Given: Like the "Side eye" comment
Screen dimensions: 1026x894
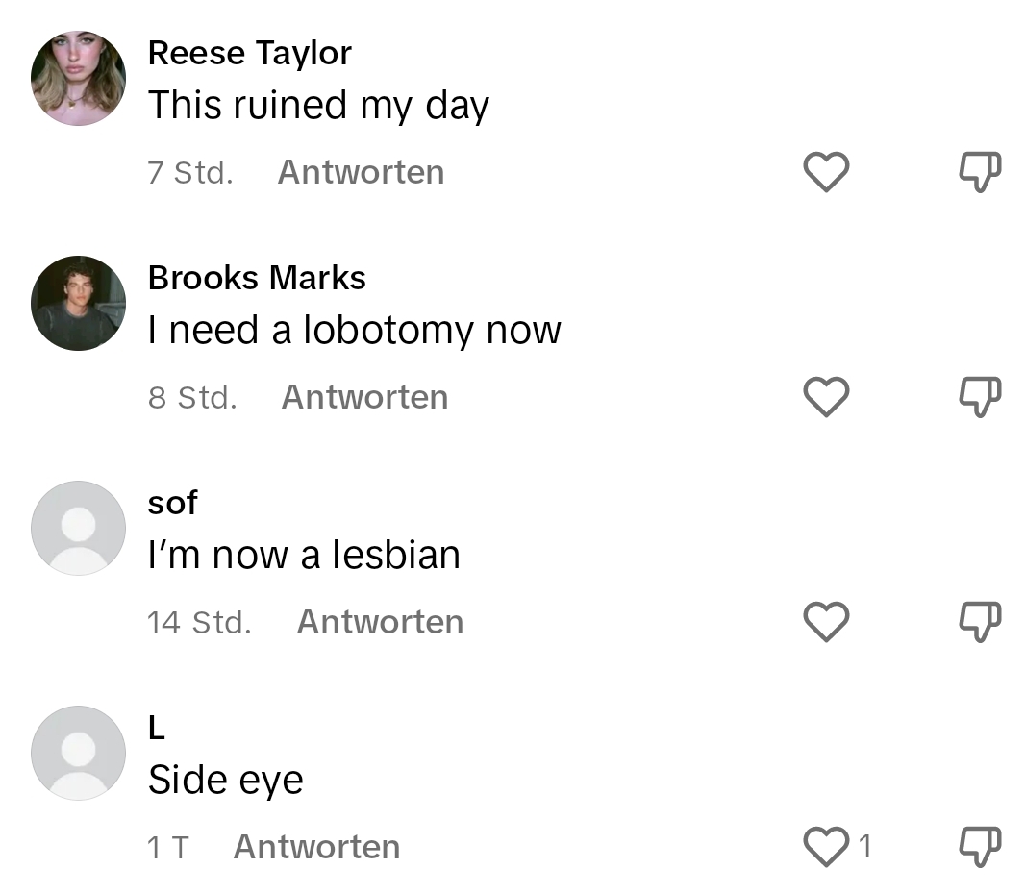Looking at the screenshot, I should coord(826,847).
